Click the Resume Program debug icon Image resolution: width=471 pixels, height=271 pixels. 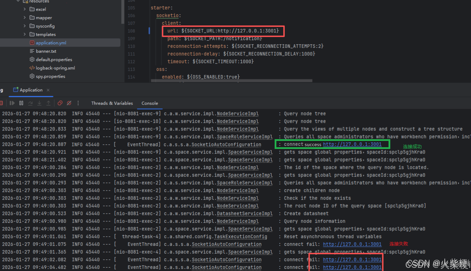(x=12, y=103)
